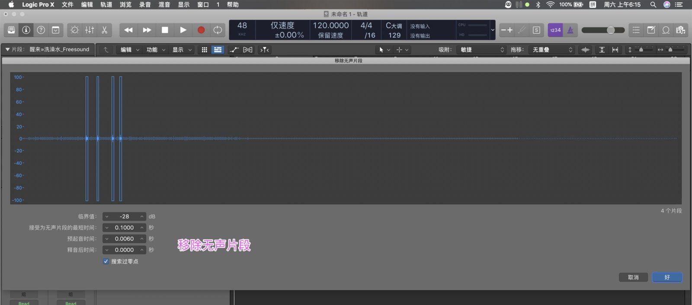Viewport: 692px width, 305px height.
Task: Toggle the highlighted list view button
Action: pos(218,50)
